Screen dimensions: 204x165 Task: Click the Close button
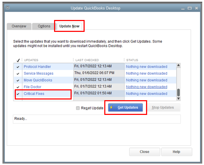[145, 152]
